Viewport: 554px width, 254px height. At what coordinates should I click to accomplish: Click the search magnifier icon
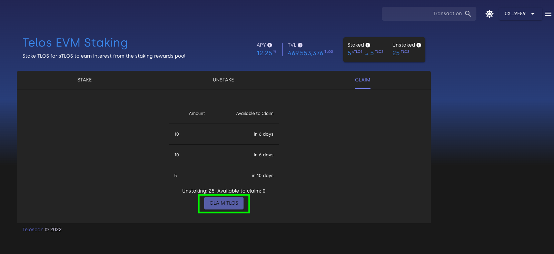tap(468, 14)
